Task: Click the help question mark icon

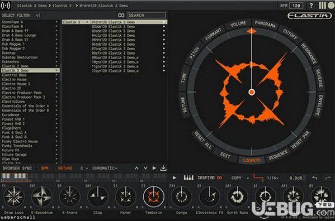Action: click(311, 6)
